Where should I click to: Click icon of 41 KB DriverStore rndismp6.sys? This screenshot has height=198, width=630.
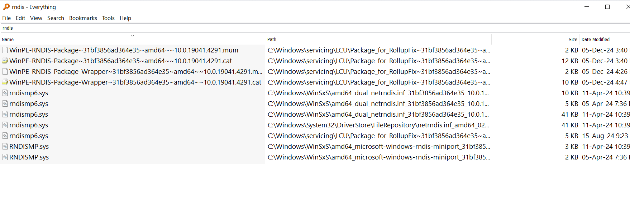coord(5,125)
